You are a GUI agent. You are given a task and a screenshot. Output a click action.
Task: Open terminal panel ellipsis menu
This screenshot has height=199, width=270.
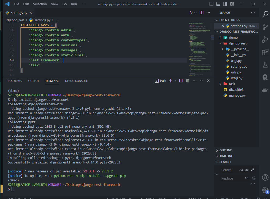(195, 81)
